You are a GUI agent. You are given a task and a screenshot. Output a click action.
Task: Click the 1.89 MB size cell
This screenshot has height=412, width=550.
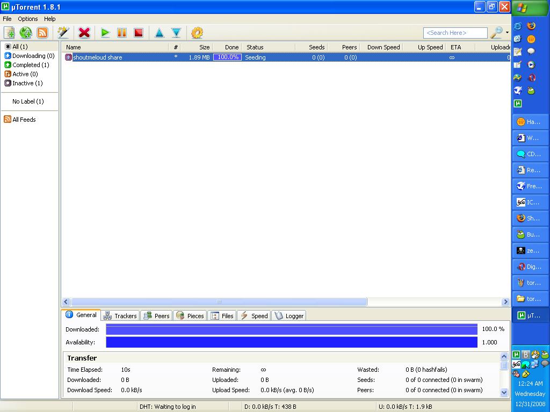coord(199,57)
